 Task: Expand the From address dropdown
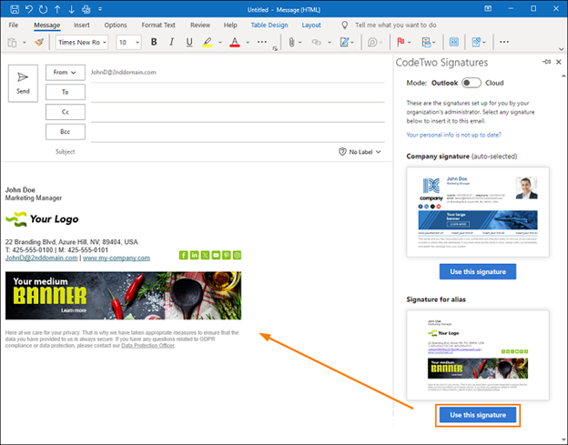tap(66, 73)
